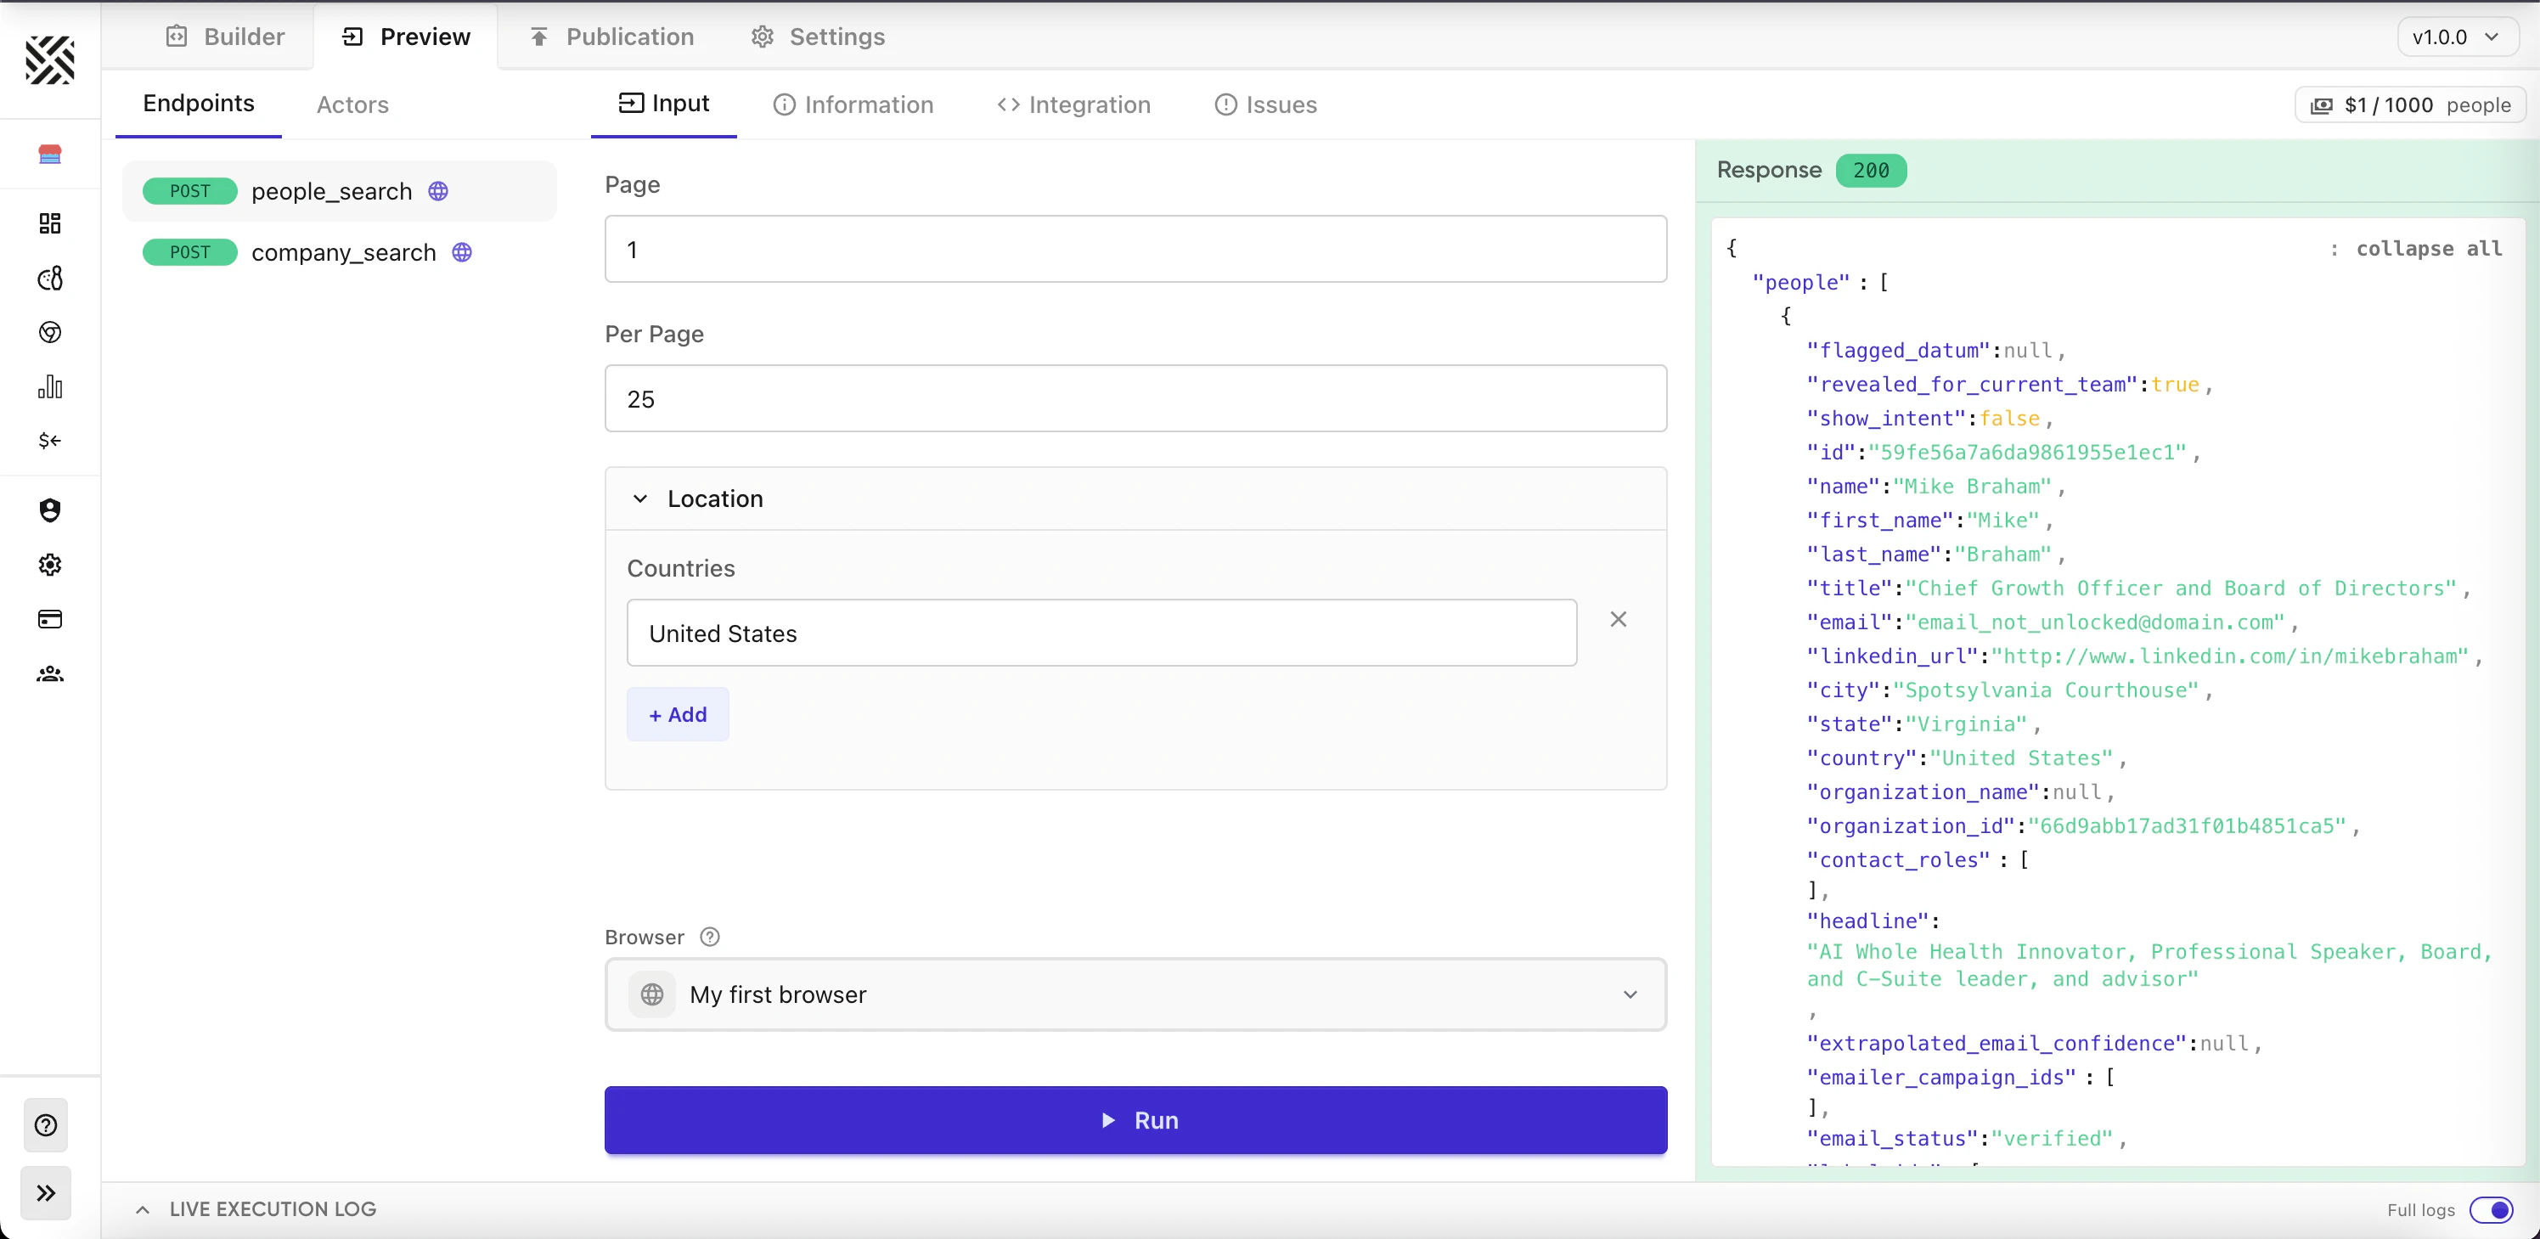This screenshot has height=1239, width=2540.
Task: Open the dashboard grid icon in the sidebar
Action: (x=49, y=222)
